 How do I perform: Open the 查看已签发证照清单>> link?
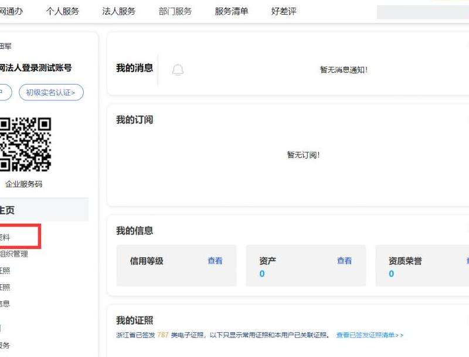tap(369, 335)
